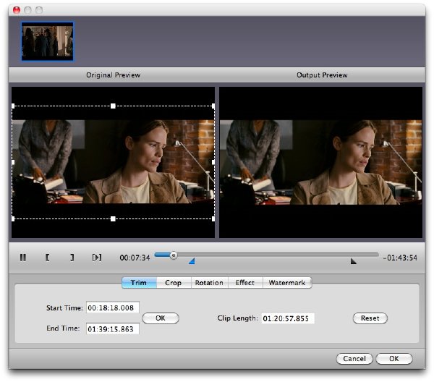
Task: Open the Crop tab
Action: pos(174,283)
